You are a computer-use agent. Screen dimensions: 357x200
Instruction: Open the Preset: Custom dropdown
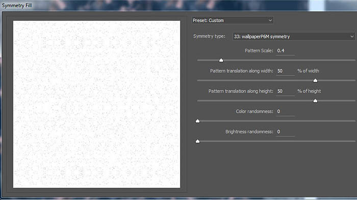pyautogui.click(x=233, y=20)
